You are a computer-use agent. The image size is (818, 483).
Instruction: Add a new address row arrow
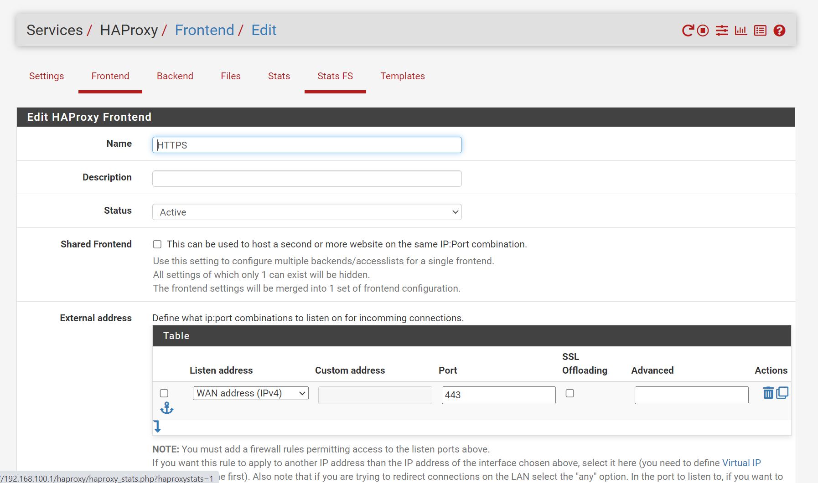point(157,426)
